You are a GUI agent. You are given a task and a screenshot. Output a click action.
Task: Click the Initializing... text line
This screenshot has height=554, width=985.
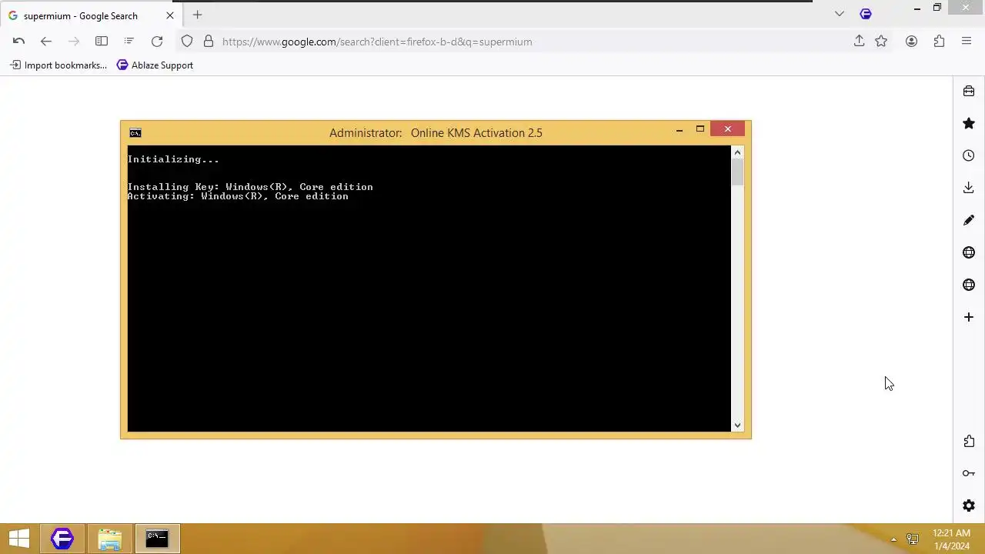[173, 159]
